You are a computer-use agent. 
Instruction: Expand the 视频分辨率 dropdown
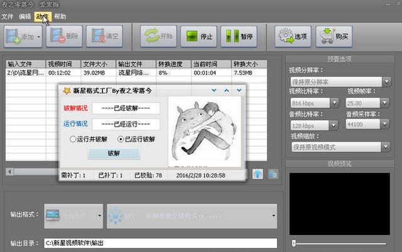[x=387, y=82]
